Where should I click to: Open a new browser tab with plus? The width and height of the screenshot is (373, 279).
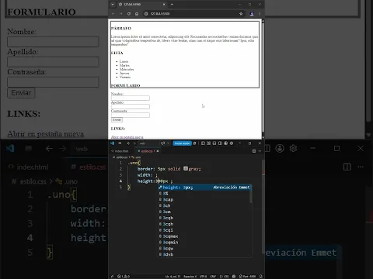click(172, 5)
